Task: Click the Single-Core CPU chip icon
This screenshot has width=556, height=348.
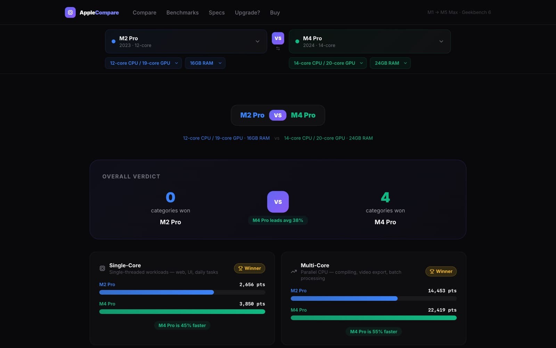Action: [x=102, y=268]
